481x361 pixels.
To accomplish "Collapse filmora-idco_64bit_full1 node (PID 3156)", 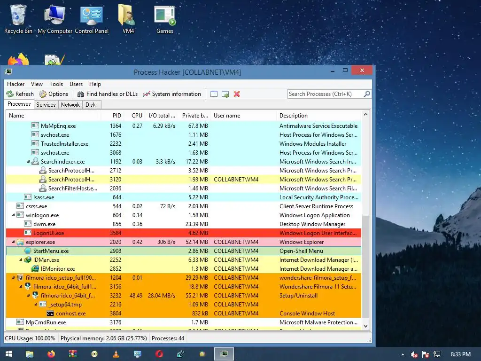I will point(21,286).
